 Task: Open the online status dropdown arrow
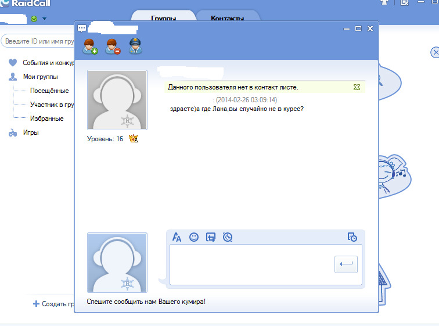click(45, 19)
